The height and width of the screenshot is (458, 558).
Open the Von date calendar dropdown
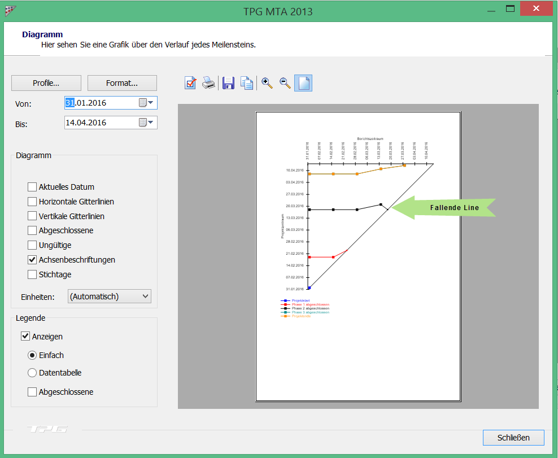(146, 103)
